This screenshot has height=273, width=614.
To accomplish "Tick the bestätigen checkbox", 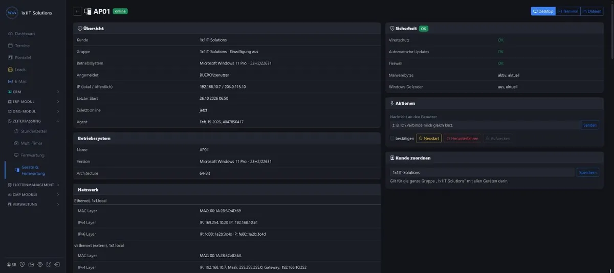I will click(392, 139).
